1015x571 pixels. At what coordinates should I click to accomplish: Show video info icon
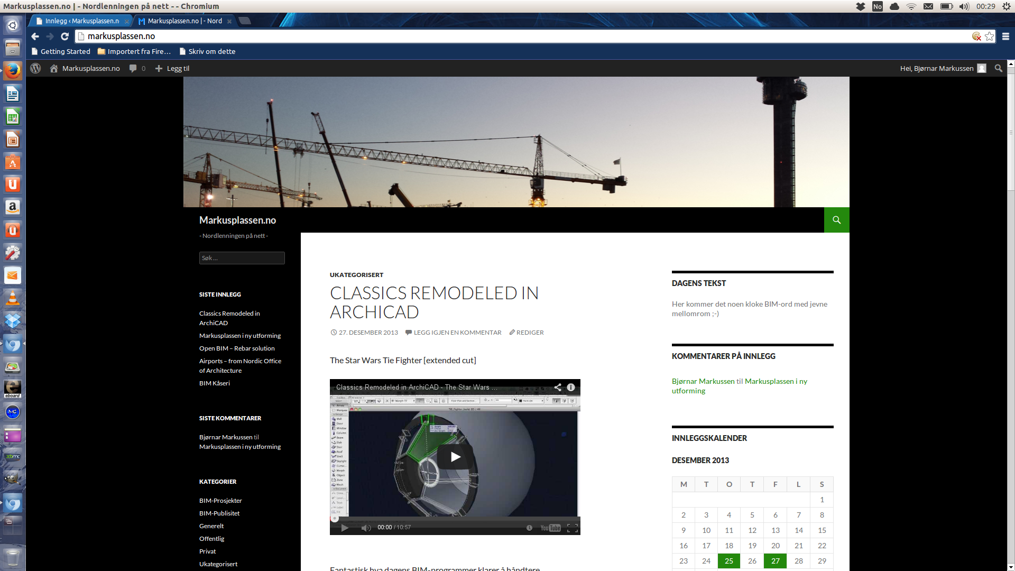pos(571,387)
